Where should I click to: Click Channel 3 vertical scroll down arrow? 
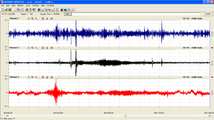click(212, 94)
